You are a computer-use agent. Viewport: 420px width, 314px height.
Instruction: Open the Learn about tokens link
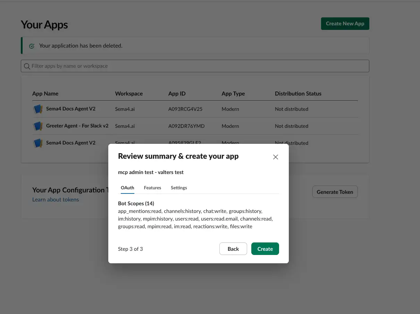(56, 199)
